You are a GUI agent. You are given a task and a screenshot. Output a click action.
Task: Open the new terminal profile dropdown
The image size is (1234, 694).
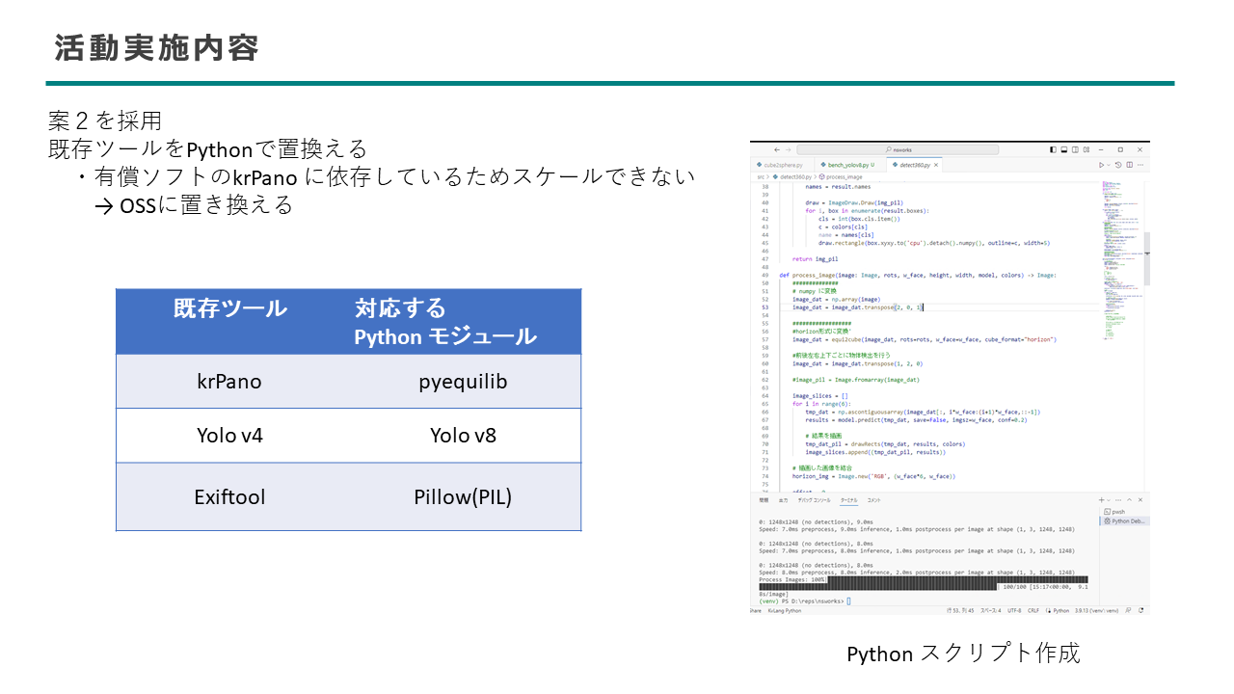click(1109, 500)
